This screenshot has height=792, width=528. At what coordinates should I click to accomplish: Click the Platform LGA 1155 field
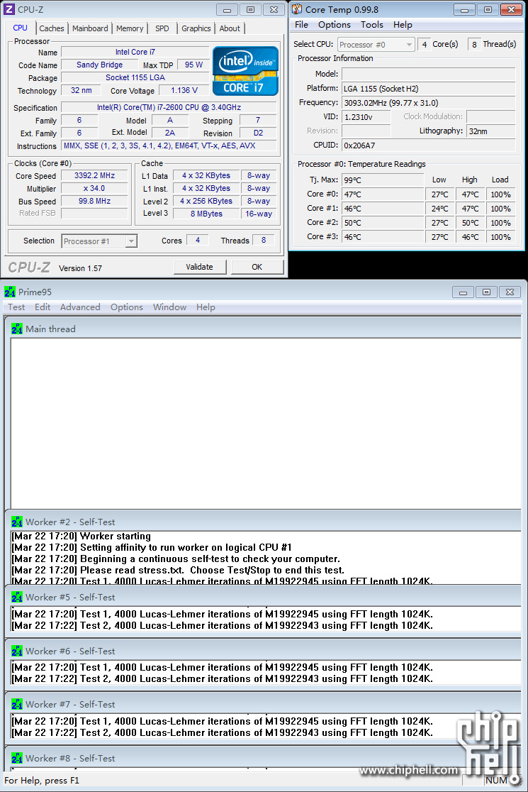(429, 89)
